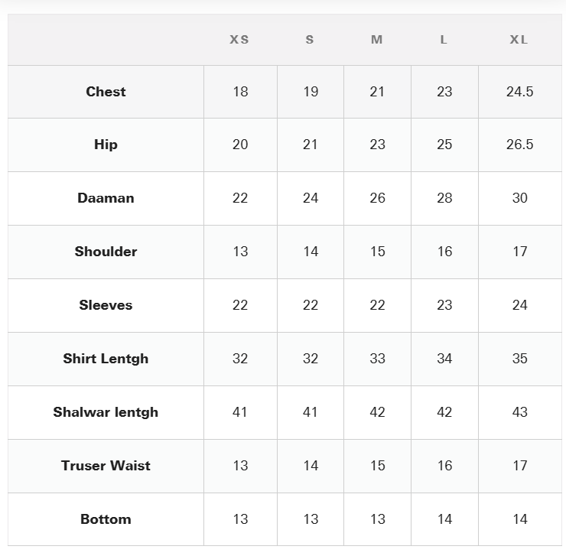This screenshot has width=566, height=556.
Task: Select the L size header
Action: point(444,40)
